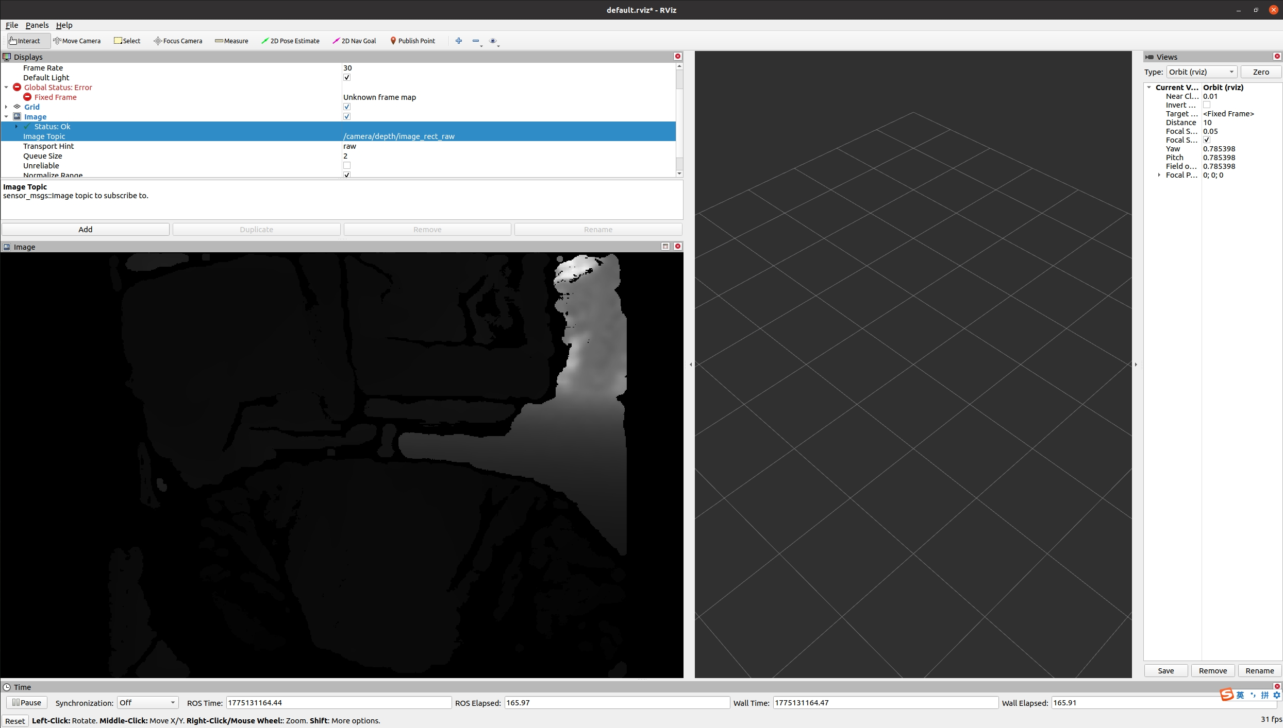Expand the Status: Ok node
Screen dimensions: 1283x728
pos(16,126)
